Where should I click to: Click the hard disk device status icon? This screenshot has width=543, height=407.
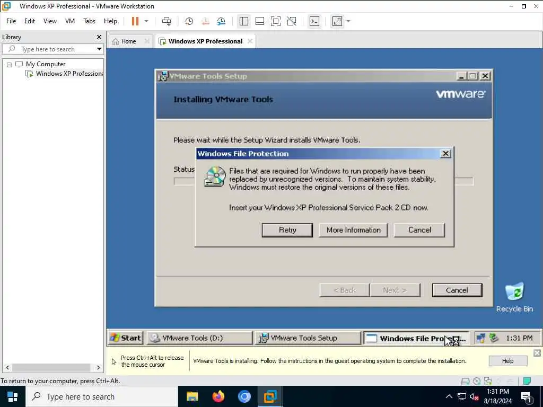pos(465,381)
